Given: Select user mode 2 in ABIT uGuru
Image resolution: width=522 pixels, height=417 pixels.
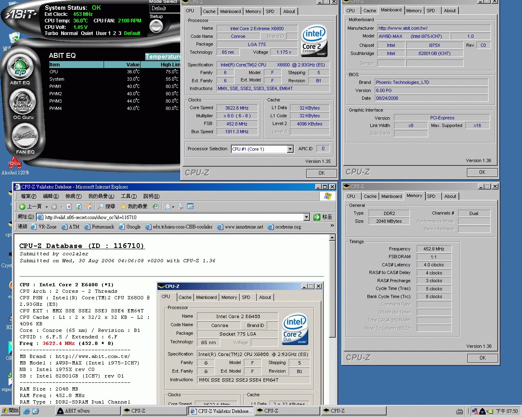Looking at the screenshot, I should click(115, 33).
